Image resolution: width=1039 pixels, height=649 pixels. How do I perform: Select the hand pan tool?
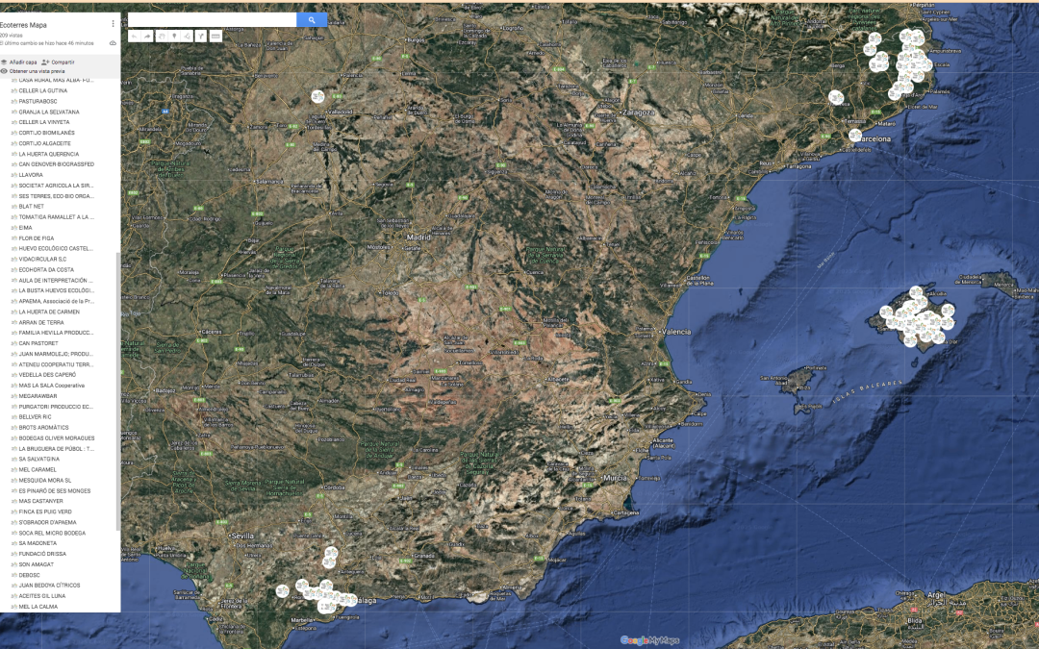162,37
